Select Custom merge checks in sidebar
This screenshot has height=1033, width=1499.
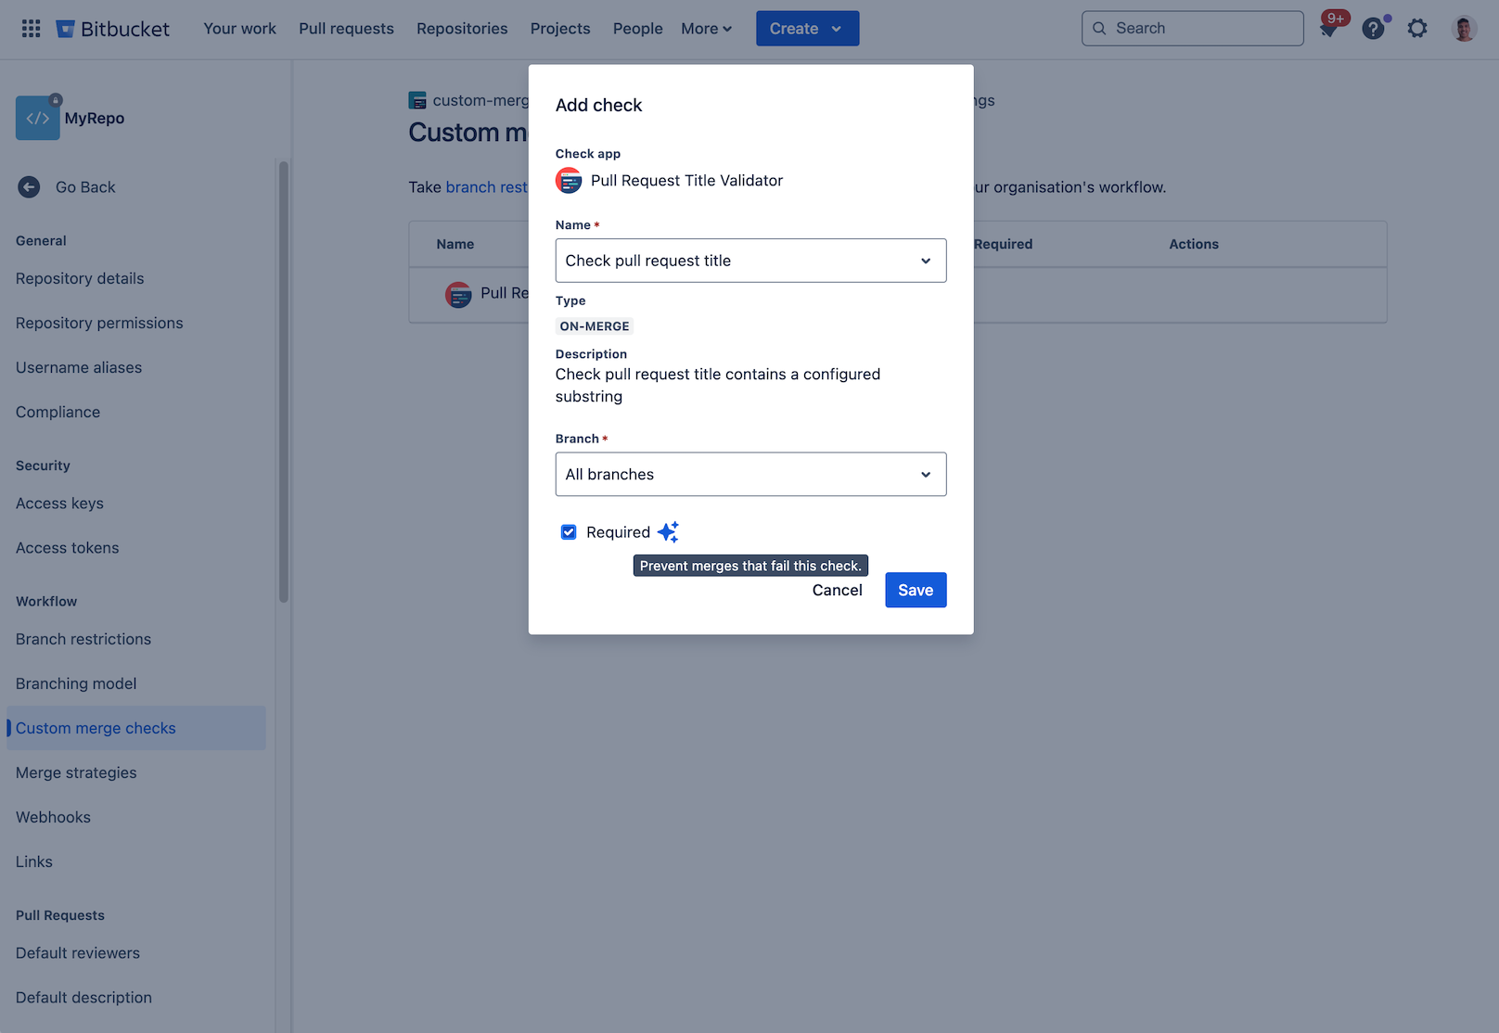tap(95, 728)
